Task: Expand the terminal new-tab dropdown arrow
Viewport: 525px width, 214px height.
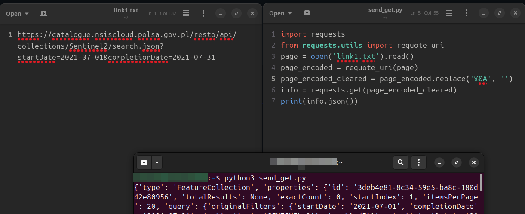Action: pyautogui.click(x=157, y=162)
